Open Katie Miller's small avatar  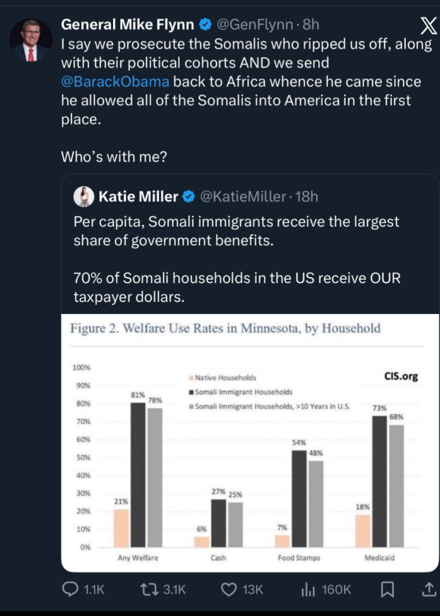click(82, 196)
